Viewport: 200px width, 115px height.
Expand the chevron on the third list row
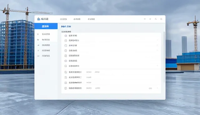(157, 45)
